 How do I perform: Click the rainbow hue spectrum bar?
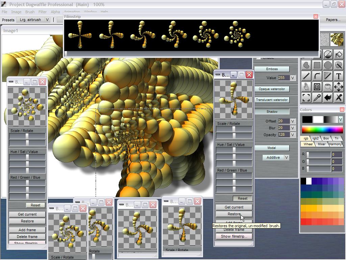click(x=322, y=130)
